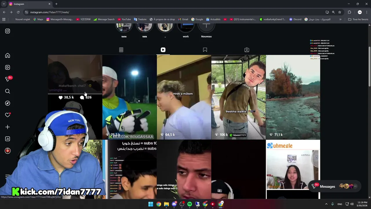Click the browser Forward arrow

click(11, 12)
